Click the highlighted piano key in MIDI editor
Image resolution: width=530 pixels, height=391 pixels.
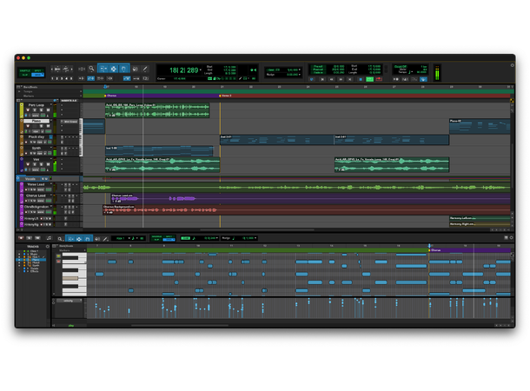tap(70, 278)
